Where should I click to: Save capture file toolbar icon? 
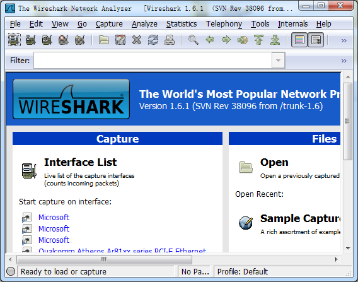[x=120, y=40]
